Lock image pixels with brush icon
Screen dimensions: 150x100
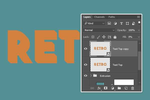tap(98, 37)
